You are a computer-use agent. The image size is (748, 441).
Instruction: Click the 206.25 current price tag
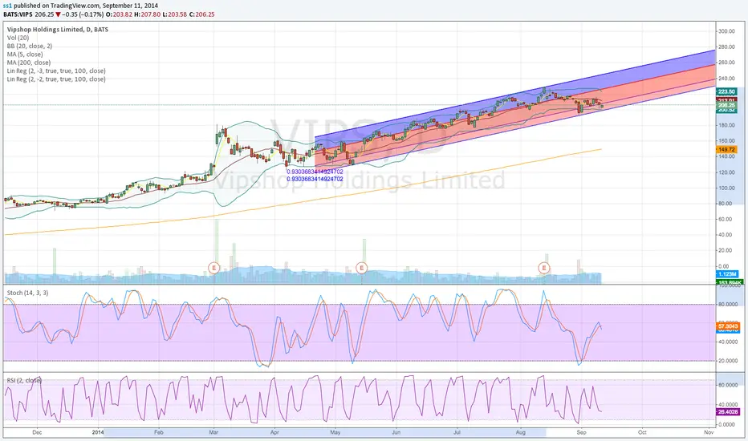click(727, 105)
